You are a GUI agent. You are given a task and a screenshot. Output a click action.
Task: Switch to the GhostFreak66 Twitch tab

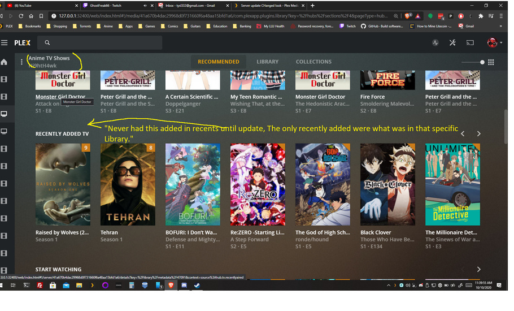point(118,6)
